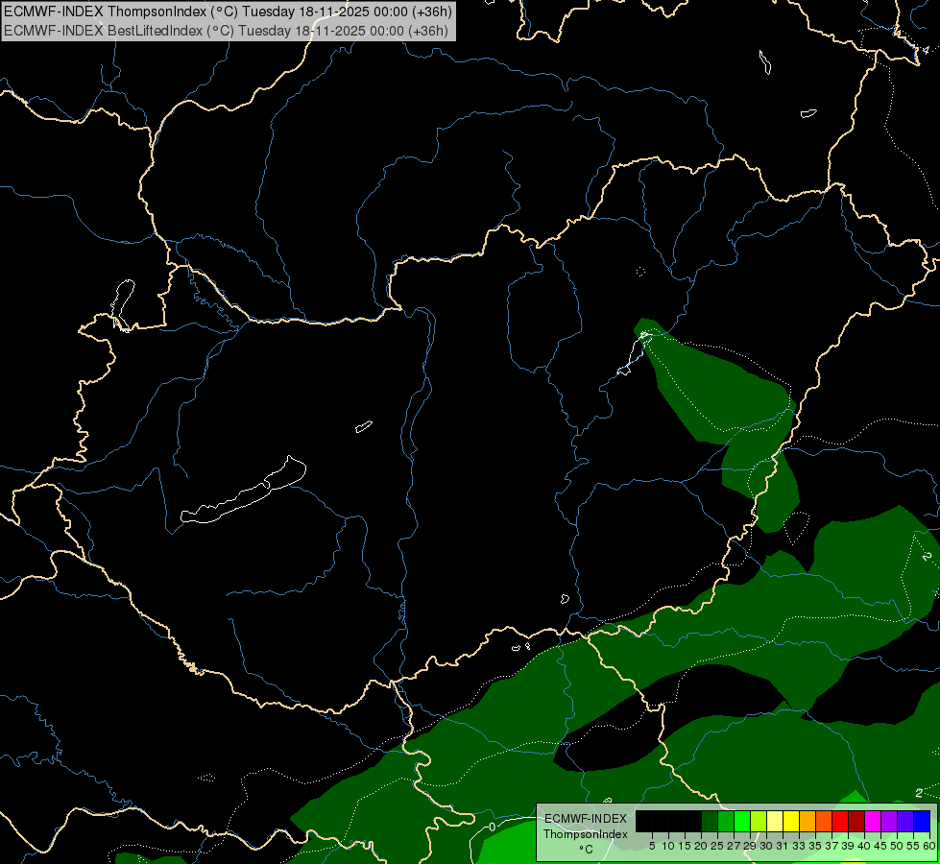Click the orange-red 35–37 legend swatch

point(824,821)
